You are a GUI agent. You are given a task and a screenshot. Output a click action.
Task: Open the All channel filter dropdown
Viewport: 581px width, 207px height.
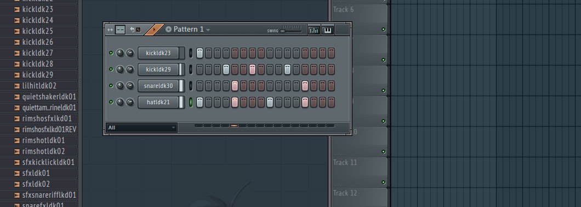(141, 128)
